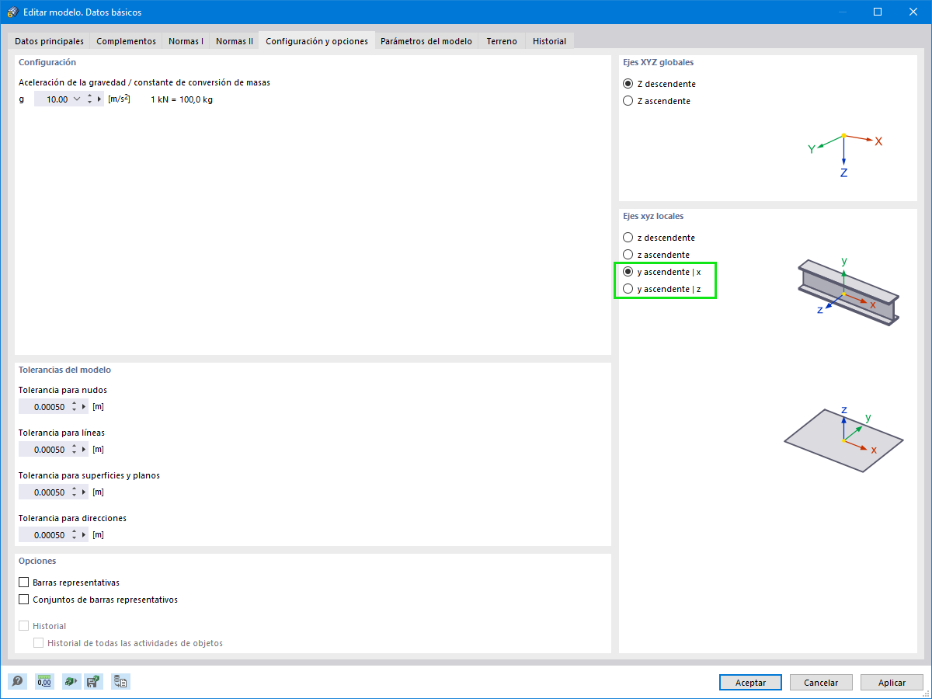Click text '1 kN = 100,0 kg'
This screenshot has height=699, width=932.
(181, 99)
